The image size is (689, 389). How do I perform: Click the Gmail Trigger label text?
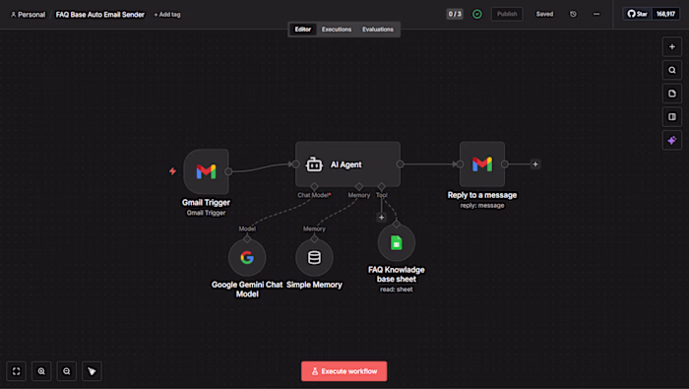[x=206, y=203]
